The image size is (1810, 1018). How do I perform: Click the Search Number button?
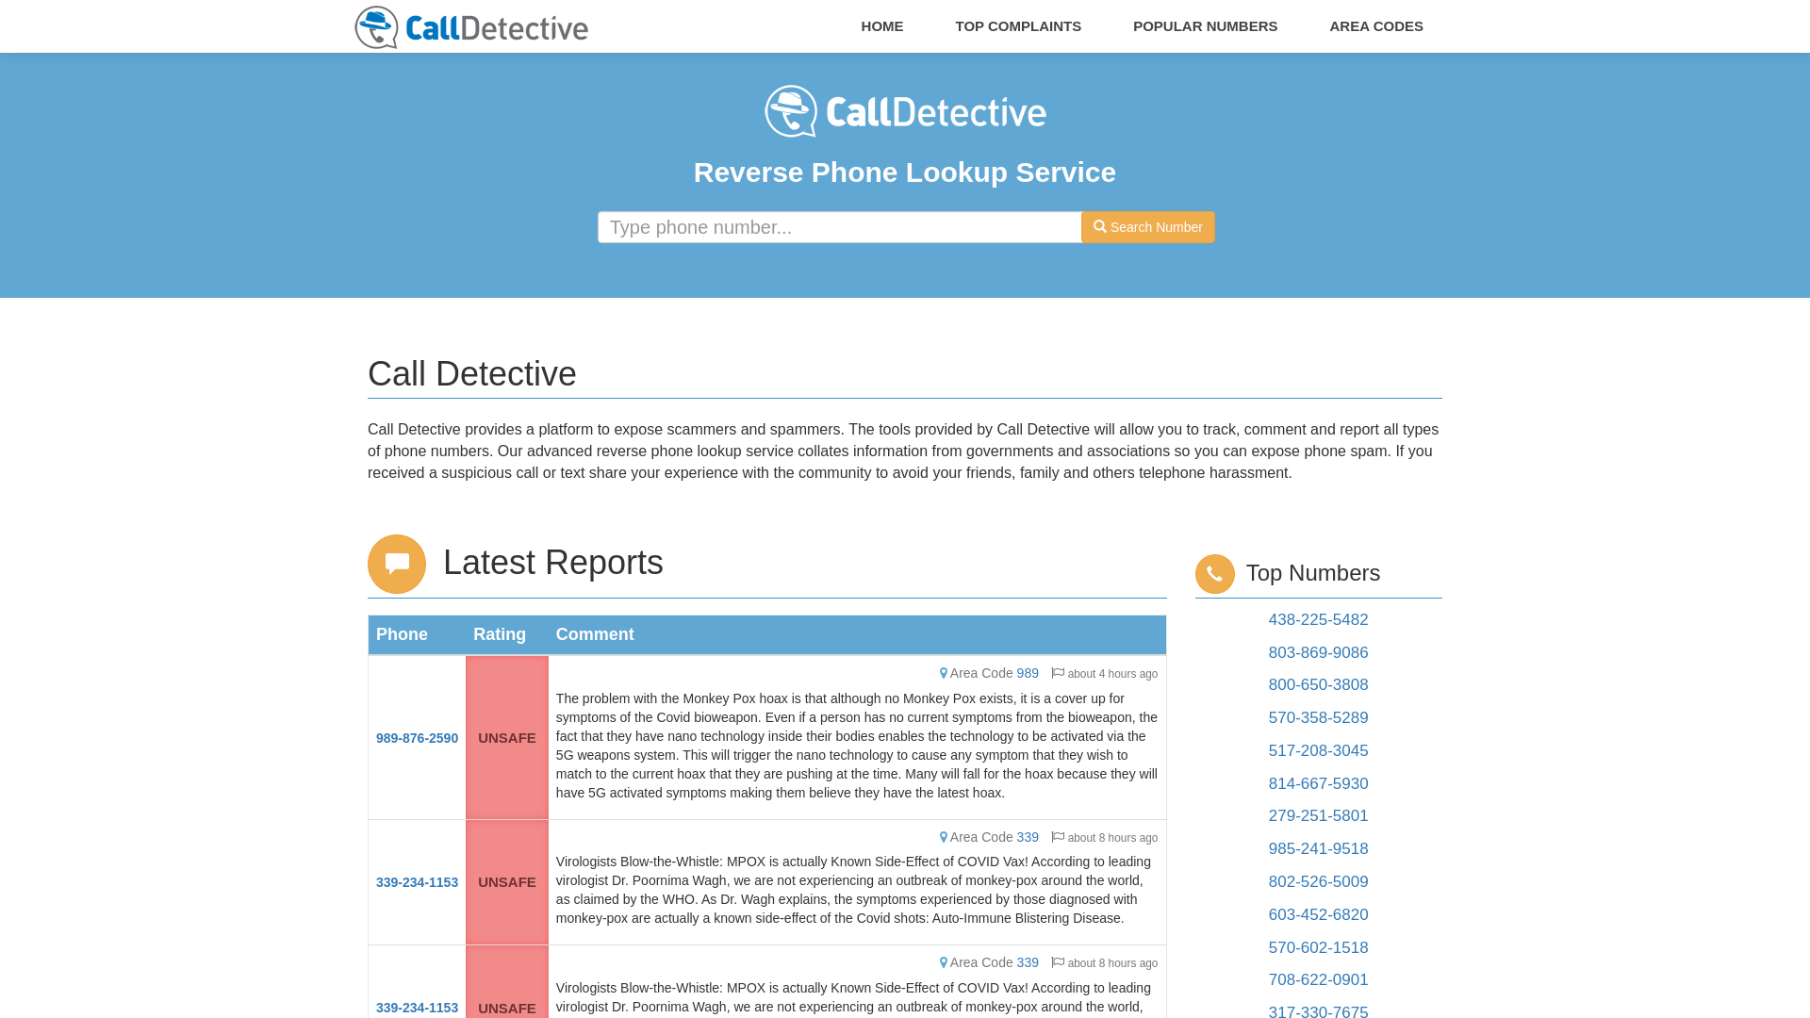point(1145,226)
